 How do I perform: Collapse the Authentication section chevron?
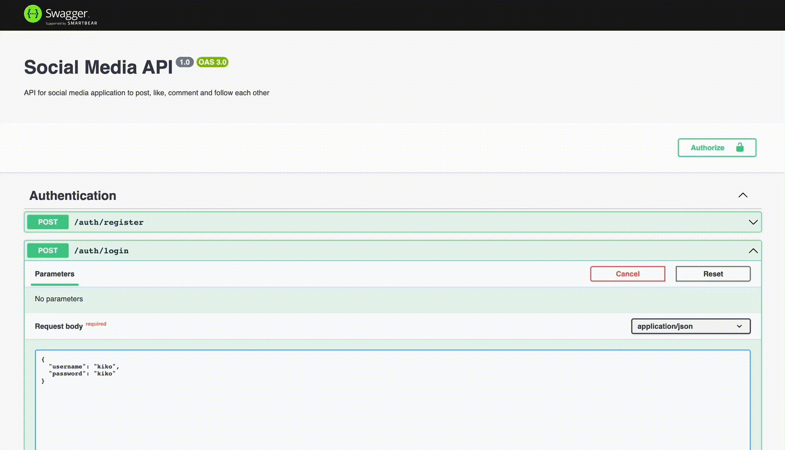click(743, 195)
